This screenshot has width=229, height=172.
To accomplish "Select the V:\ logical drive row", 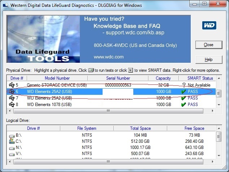I will click(x=111, y=154).
